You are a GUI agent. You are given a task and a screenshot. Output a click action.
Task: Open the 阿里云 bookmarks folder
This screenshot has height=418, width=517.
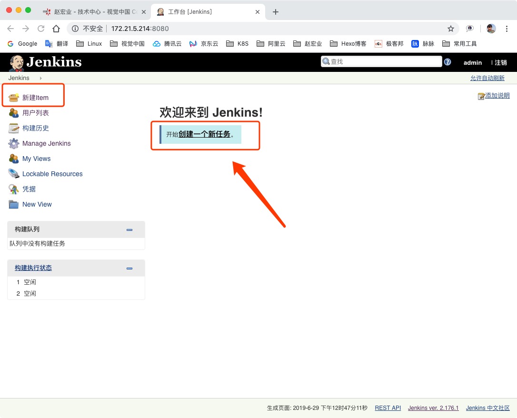271,43
